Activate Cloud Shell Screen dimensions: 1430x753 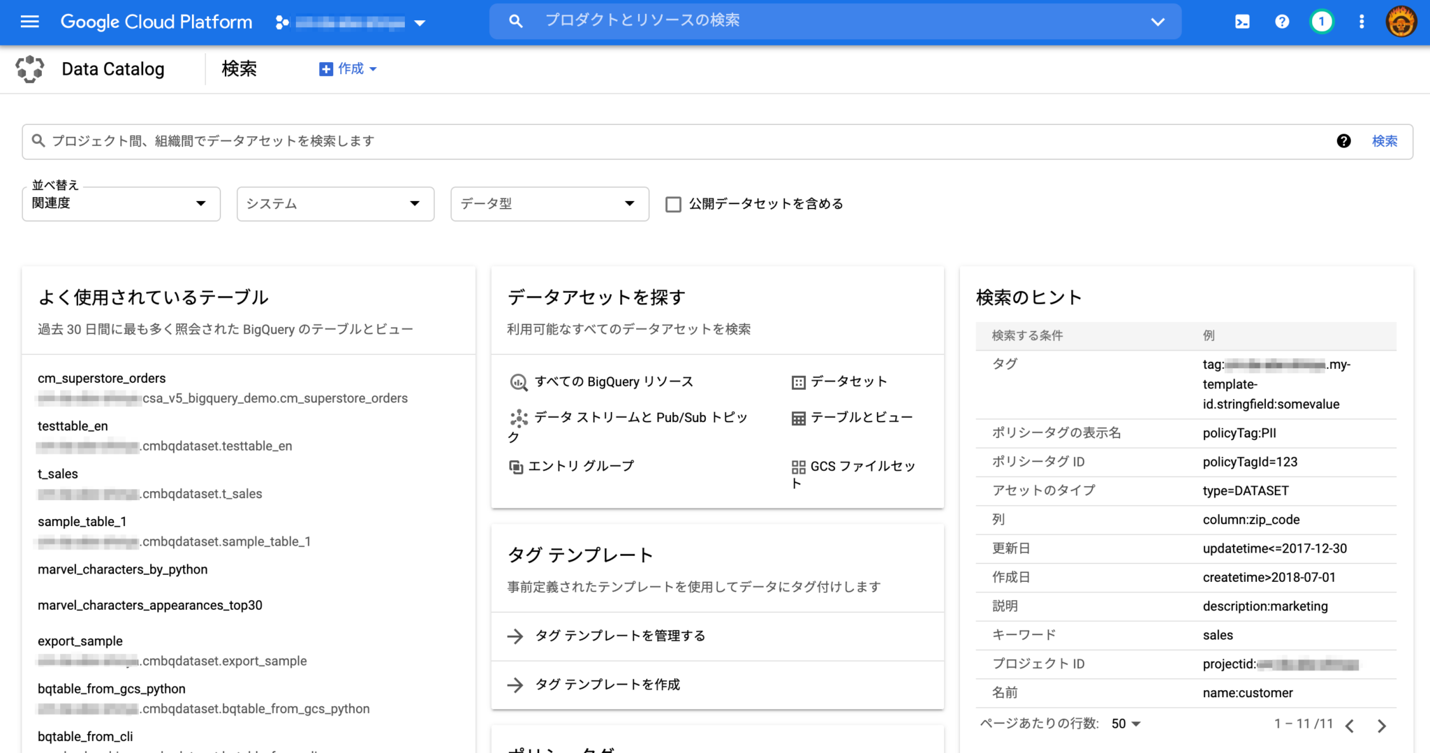click(1241, 22)
